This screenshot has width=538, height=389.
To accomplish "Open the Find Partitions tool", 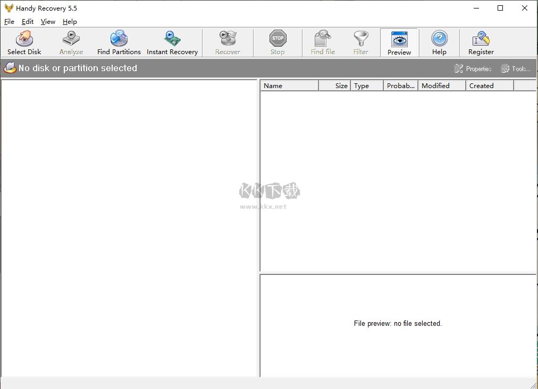I will [119, 43].
